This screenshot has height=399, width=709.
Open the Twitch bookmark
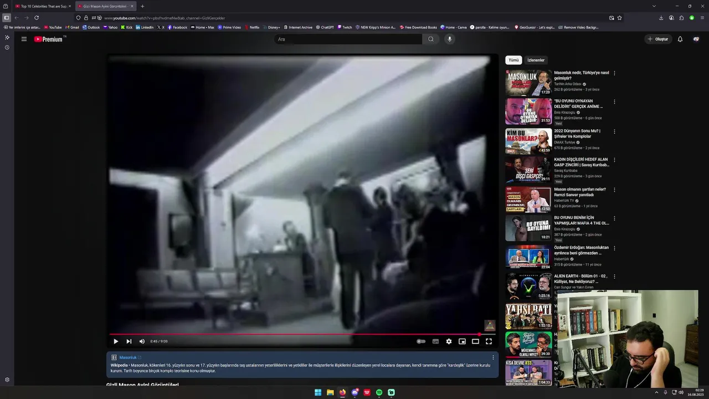(x=345, y=27)
